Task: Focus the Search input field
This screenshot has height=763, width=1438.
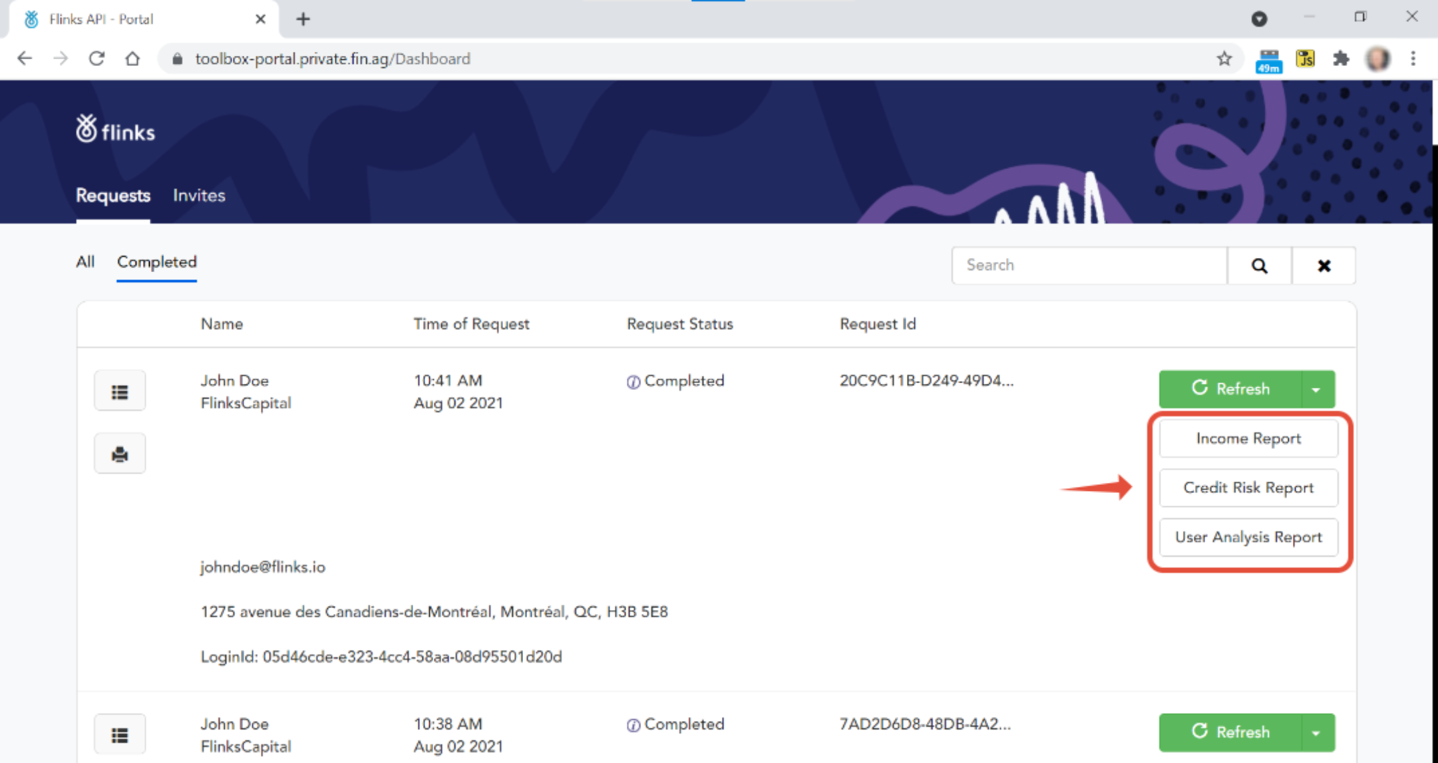Action: 1089,265
